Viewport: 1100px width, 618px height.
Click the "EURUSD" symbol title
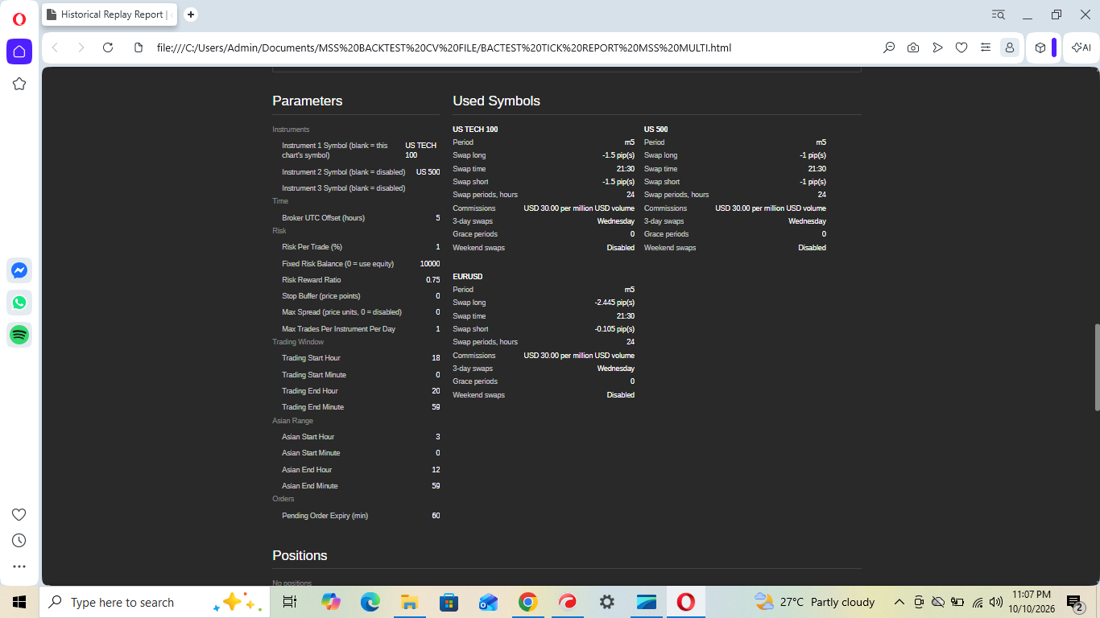[x=468, y=276]
